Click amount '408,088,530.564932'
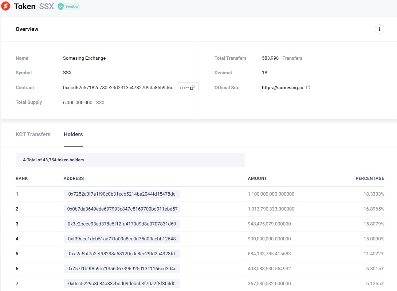 click(269, 269)
